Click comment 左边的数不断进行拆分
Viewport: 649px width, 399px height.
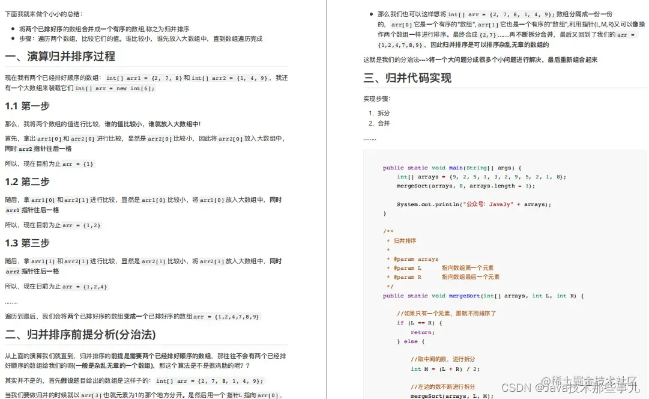coord(443,387)
